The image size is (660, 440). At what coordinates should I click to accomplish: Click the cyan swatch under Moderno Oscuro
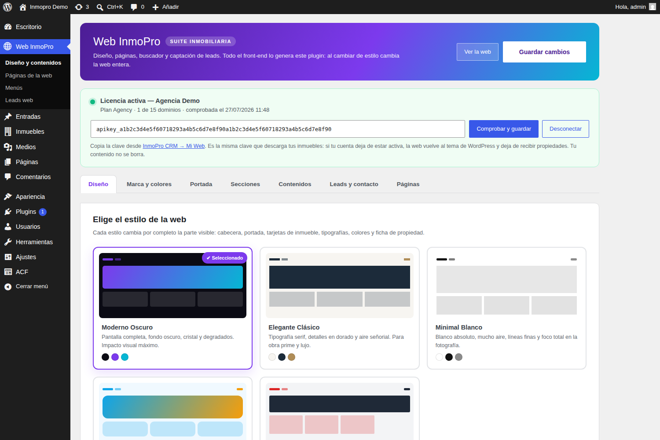pyautogui.click(x=125, y=357)
